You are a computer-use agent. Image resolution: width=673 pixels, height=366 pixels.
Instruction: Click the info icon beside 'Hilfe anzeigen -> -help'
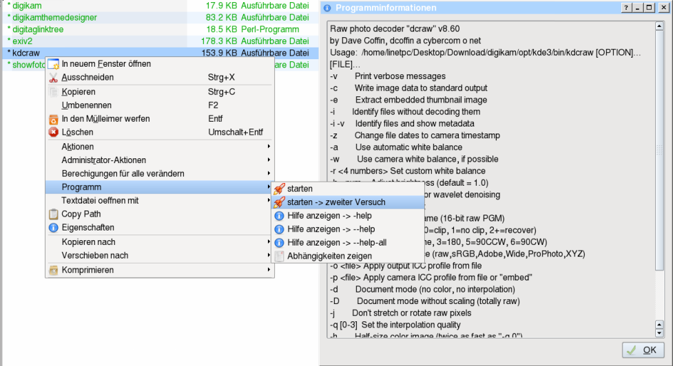[x=280, y=215]
